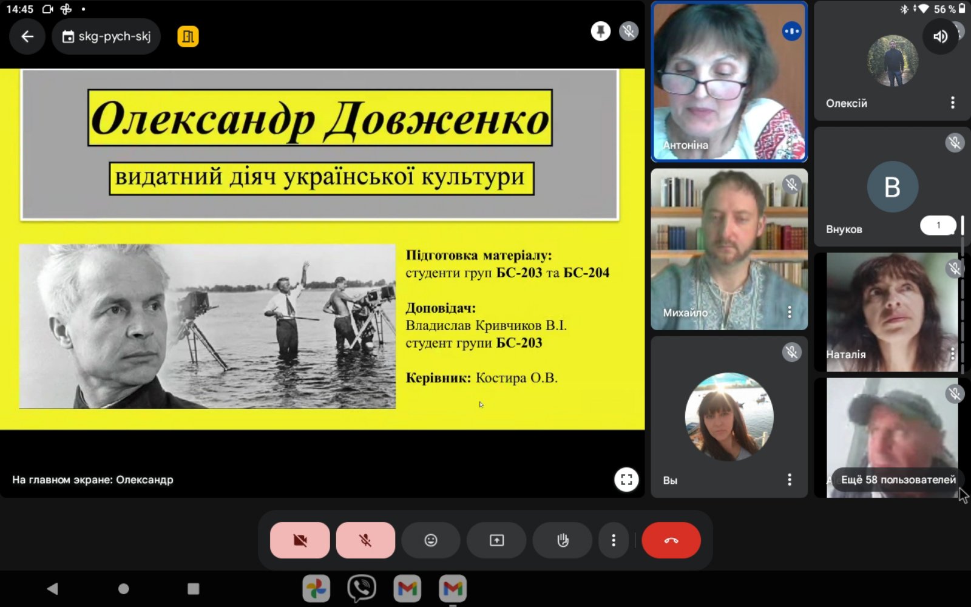Select Михайло's video tile
Image resolution: width=971 pixels, height=607 pixels.
point(729,249)
